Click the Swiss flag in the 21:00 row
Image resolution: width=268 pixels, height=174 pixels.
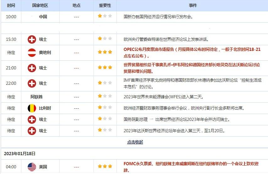coord(32,68)
